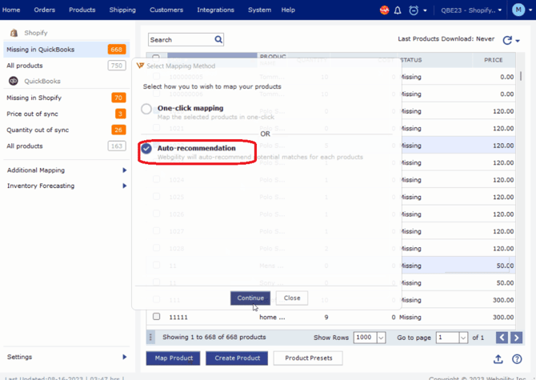536x380 pixels.
Task: Open the scheduler alarm clock icon
Action: (x=414, y=10)
